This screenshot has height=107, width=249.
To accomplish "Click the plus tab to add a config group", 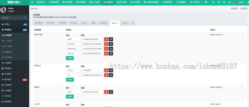I will (133, 23).
